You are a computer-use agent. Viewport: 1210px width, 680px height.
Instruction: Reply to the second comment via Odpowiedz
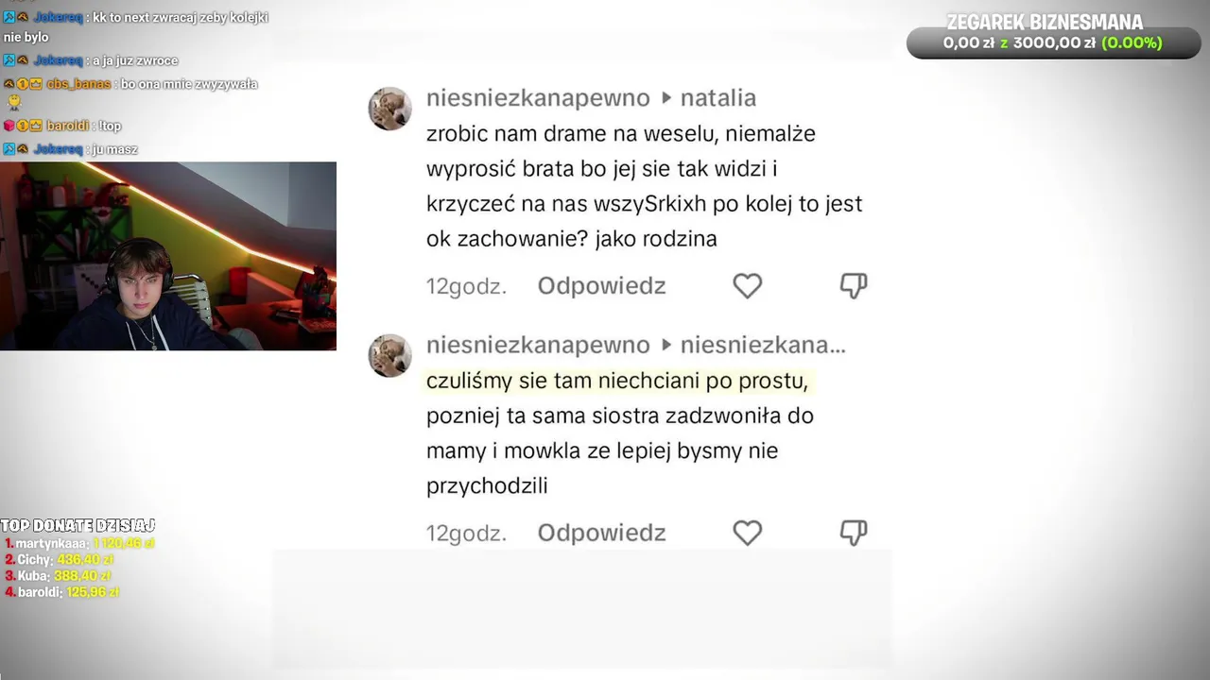coord(601,533)
